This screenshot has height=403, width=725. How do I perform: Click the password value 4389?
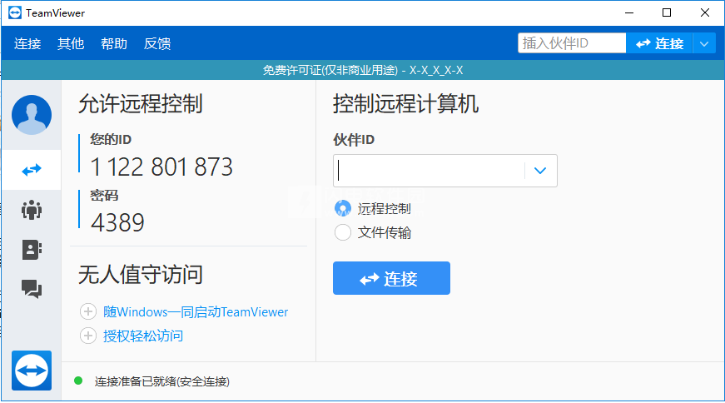pyautogui.click(x=117, y=222)
